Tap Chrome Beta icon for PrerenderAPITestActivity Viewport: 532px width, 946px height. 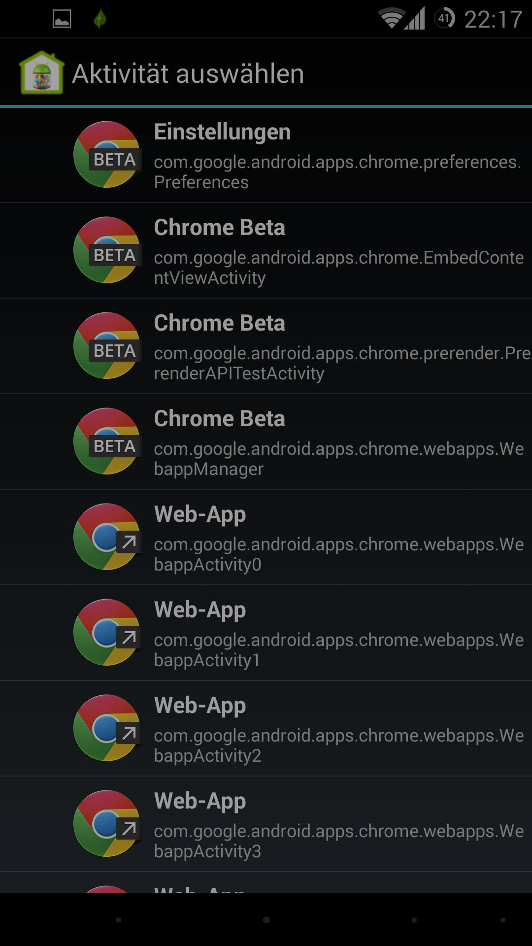click(107, 345)
